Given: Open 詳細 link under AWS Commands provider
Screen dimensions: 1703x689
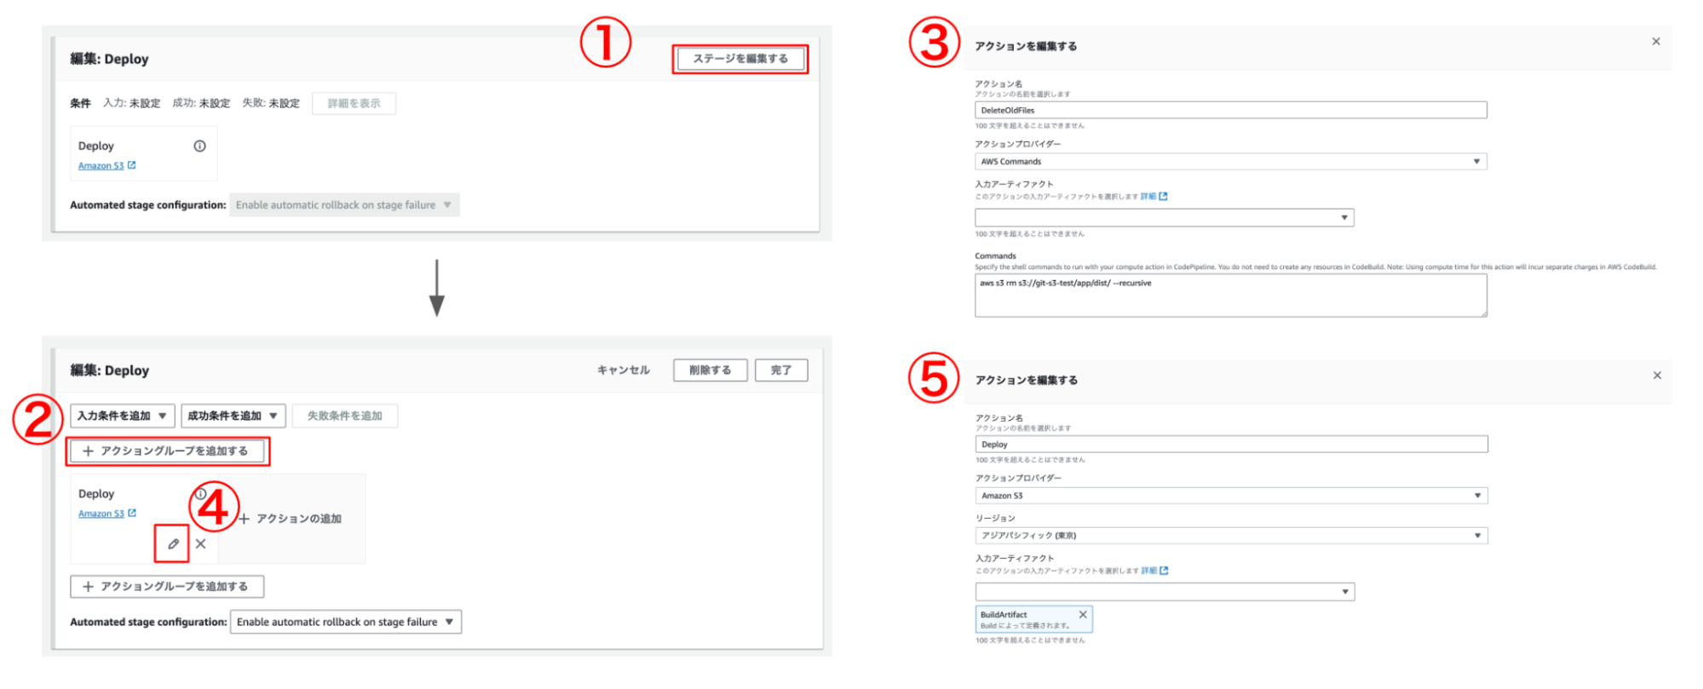Looking at the screenshot, I should coord(1154,197).
